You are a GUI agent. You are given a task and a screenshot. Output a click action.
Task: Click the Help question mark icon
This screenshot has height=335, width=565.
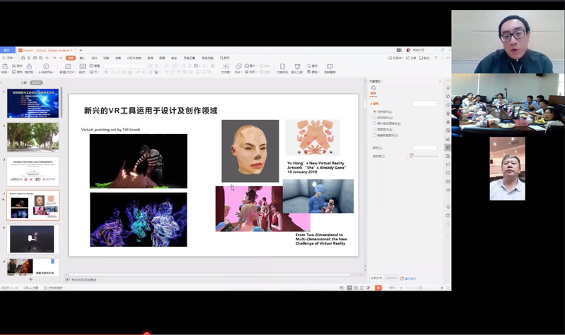tap(436, 58)
